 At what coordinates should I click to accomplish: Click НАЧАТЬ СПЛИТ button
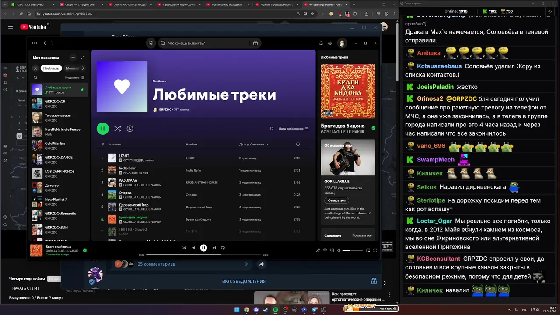(26, 288)
